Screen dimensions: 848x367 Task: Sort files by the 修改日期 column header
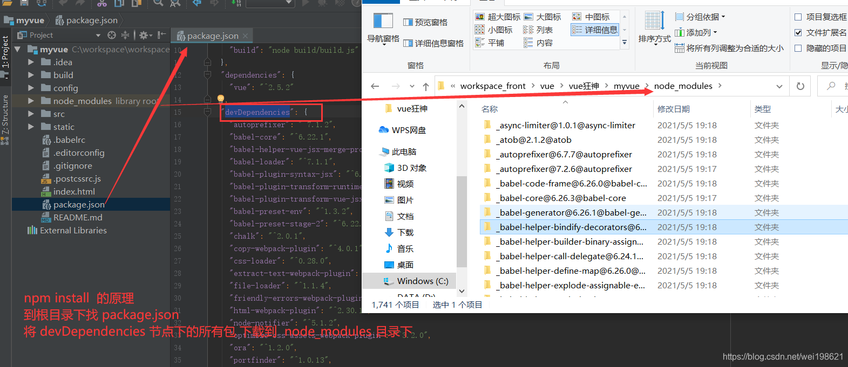673,109
